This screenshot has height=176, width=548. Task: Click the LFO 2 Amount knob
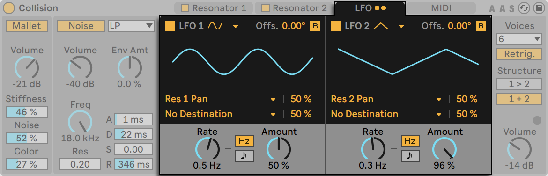[444, 149]
